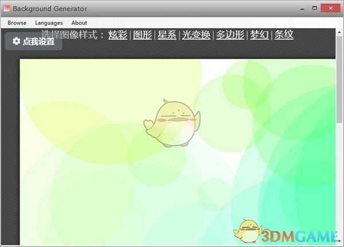Viewport: 344px width, 247px height.
Task: Click the Background Generator app icon
Action: point(6,9)
